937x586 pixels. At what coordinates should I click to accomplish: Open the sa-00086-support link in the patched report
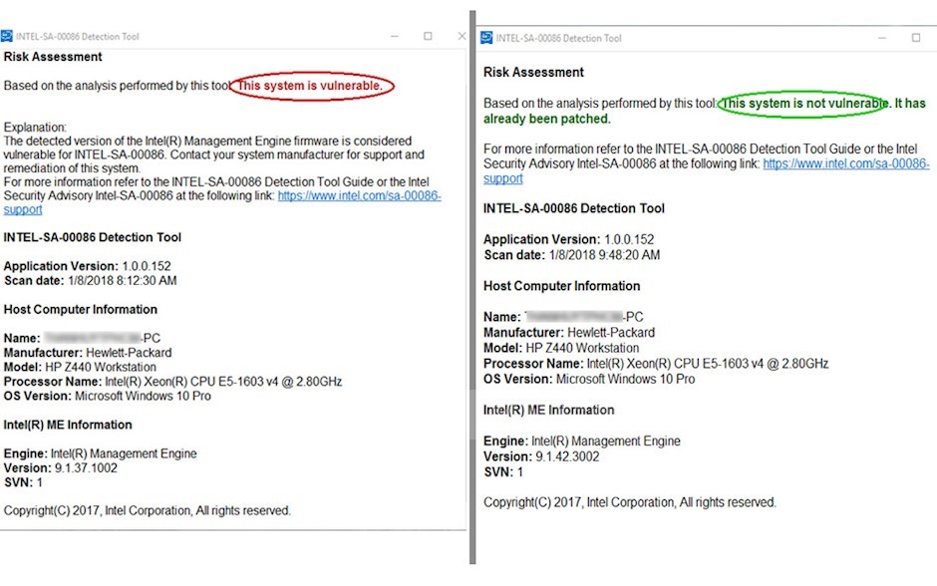[x=846, y=163]
